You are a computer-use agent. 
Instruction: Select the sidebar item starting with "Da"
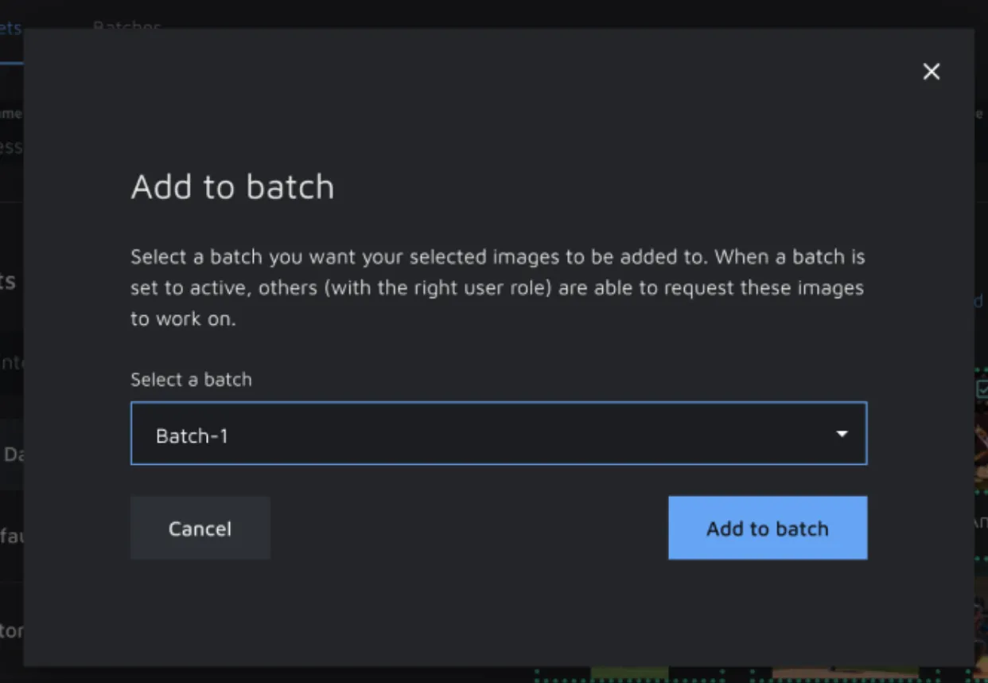click(x=12, y=455)
